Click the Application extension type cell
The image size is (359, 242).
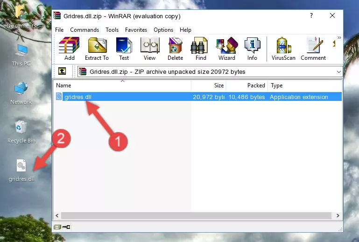299,97
